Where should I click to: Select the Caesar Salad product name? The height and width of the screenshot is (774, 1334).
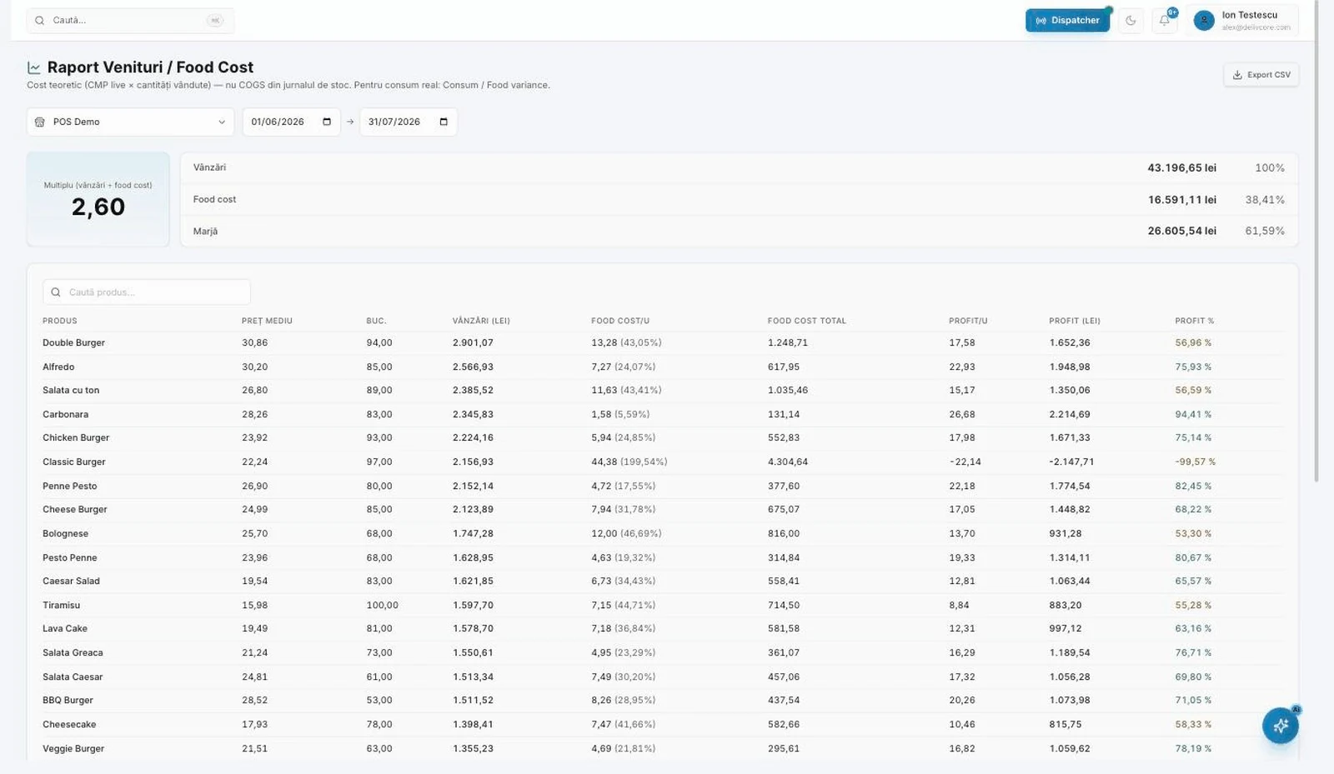pyautogui.click(x=71, y=582)
